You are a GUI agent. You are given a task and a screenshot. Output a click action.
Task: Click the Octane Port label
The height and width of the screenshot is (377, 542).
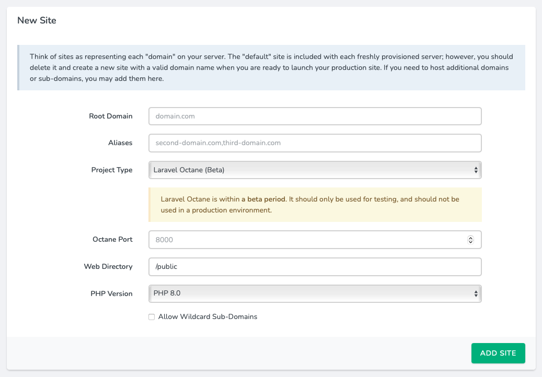pos(112,240)
